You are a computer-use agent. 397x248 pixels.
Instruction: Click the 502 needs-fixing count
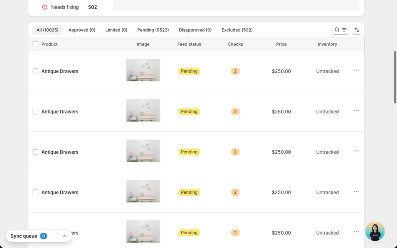(x=92, y=7)
